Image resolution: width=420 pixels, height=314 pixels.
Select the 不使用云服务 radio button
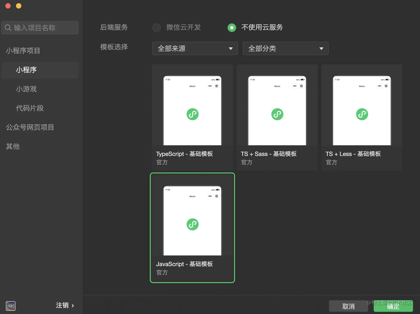point(232,27)
